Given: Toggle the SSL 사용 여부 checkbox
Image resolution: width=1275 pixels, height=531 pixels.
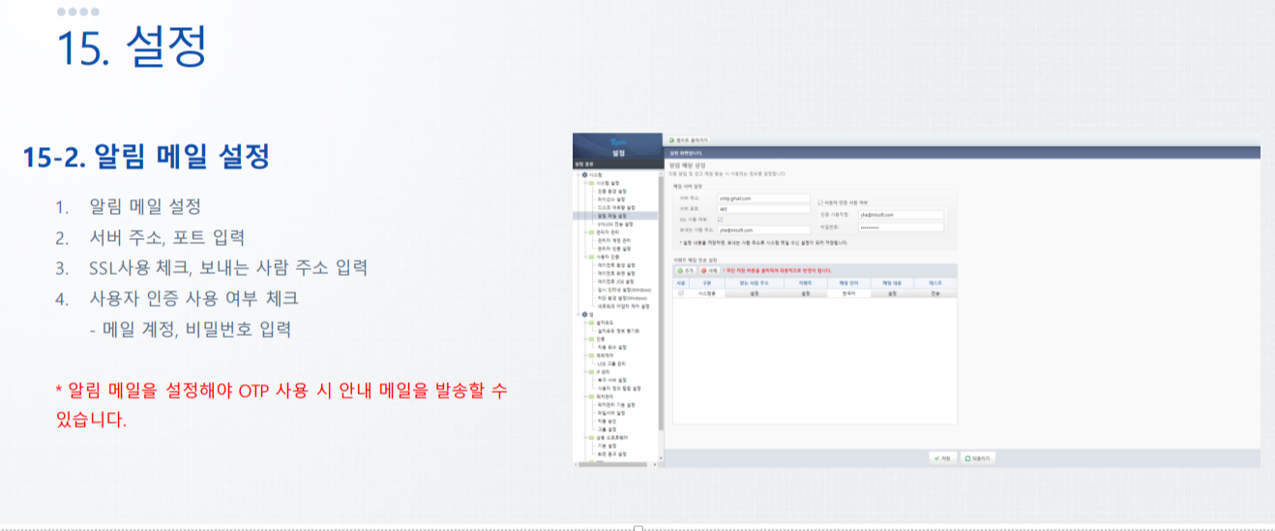Looking at the screenshot, I should point(721,220).
